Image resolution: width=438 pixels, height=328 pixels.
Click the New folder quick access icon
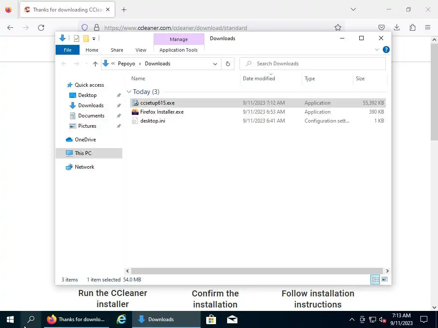(86, 38)
